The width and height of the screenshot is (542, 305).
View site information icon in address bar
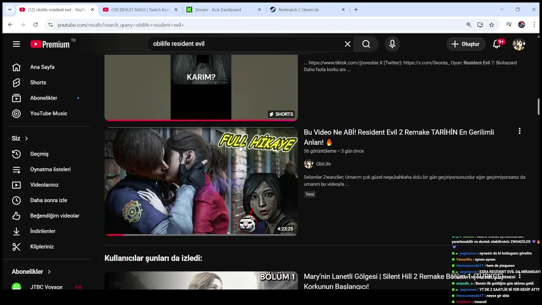click(x=50, y=25)
